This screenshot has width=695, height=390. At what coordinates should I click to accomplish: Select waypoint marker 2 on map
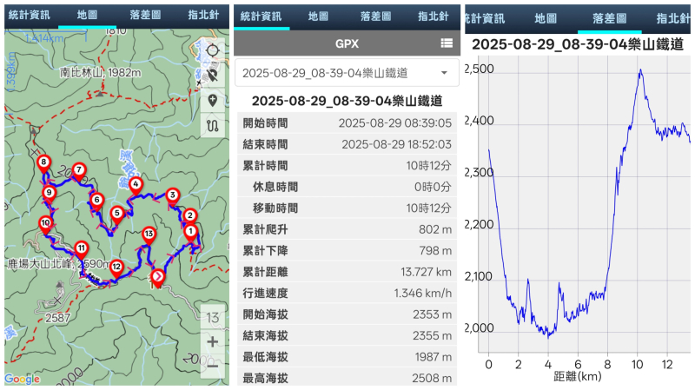tap(189, 218)
